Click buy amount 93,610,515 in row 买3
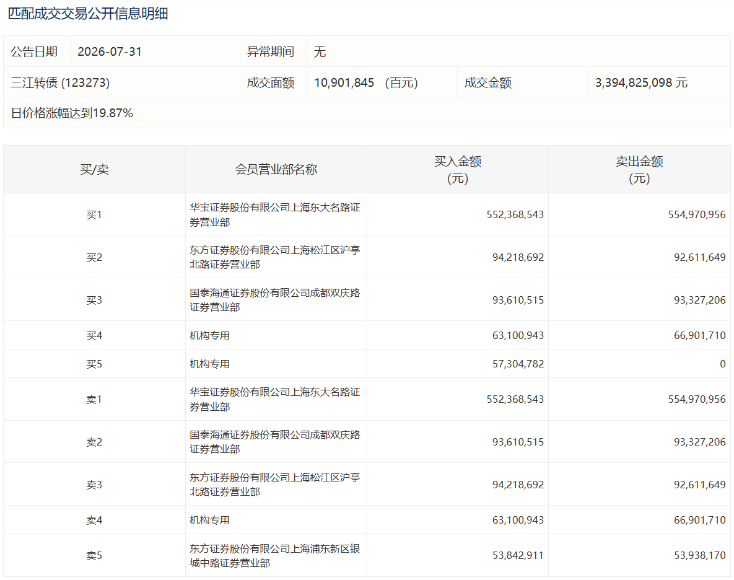The image size is (734, 580). [x=518, y=299]
